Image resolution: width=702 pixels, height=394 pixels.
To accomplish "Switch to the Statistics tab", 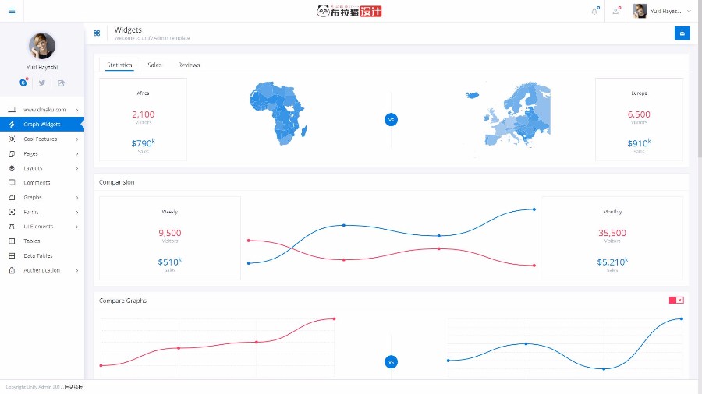I will click(119, 65).
